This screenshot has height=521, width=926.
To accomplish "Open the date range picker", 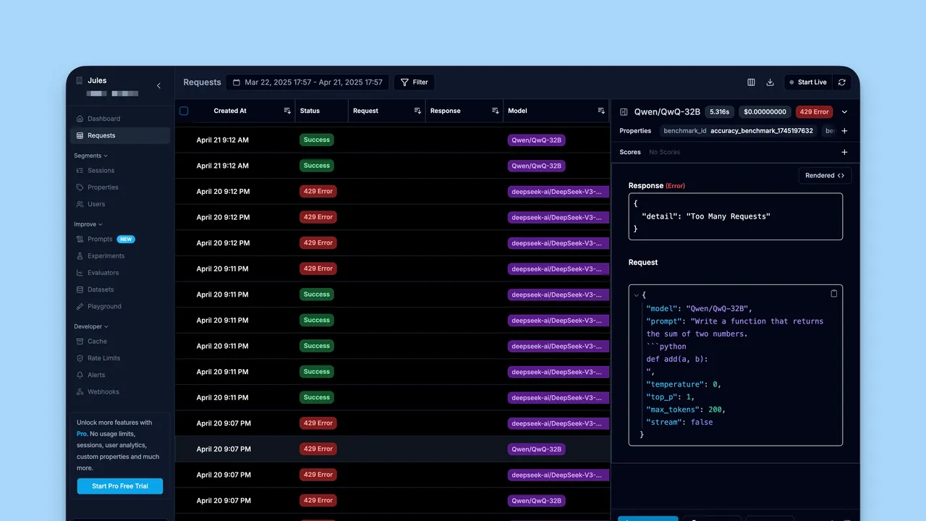I will pyautogui.click(x=307, y=82).
